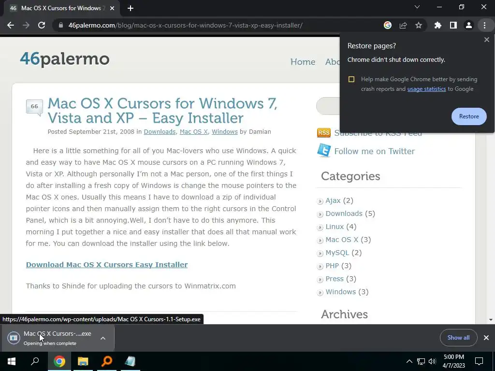This screenshot has height=371, width=495.
Task: Open MySQL category
Action: [x=337, y=253]
